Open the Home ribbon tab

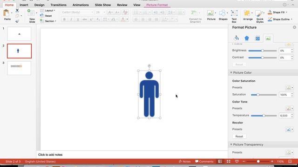coord(9,5)
